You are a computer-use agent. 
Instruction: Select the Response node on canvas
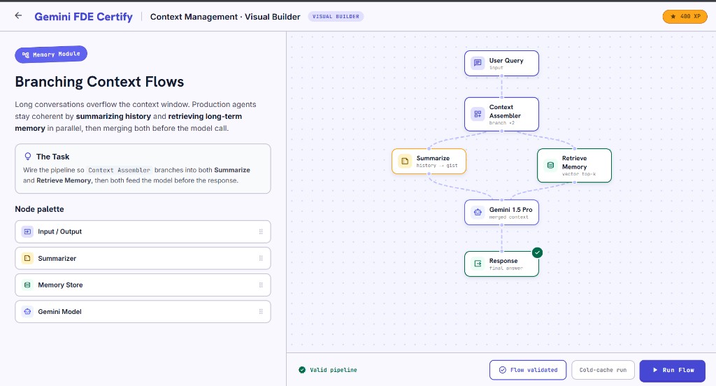click(x=501, y=264)
